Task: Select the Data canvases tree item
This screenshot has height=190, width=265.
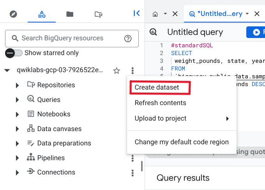Action: click(x=59, y=129)
